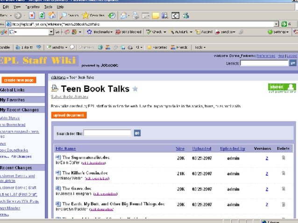Screen dimensions: 298x223
Task: Expand the Google search box dropdown
Action: pos(51,32)
